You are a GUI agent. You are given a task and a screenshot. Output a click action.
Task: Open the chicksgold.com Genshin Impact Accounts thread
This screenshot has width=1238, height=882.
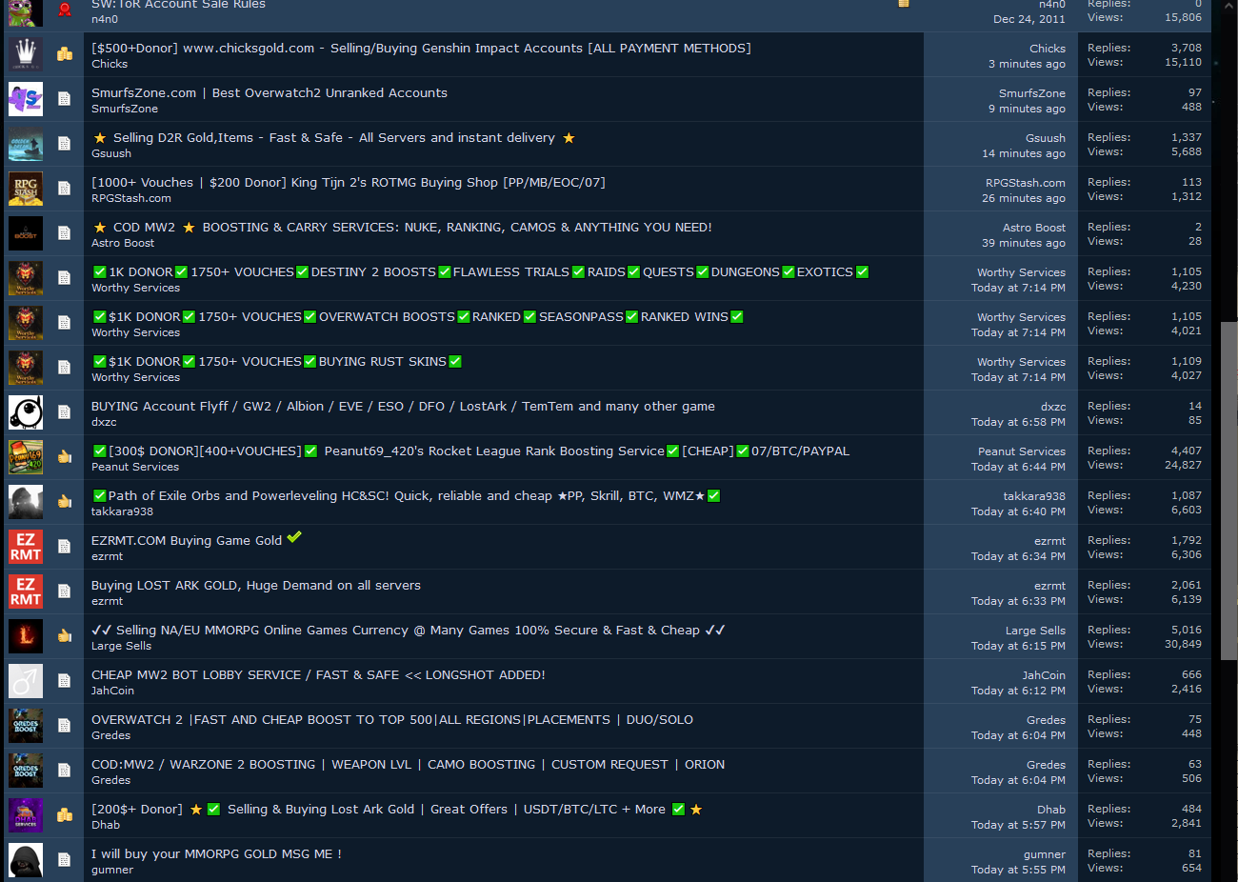421,48
